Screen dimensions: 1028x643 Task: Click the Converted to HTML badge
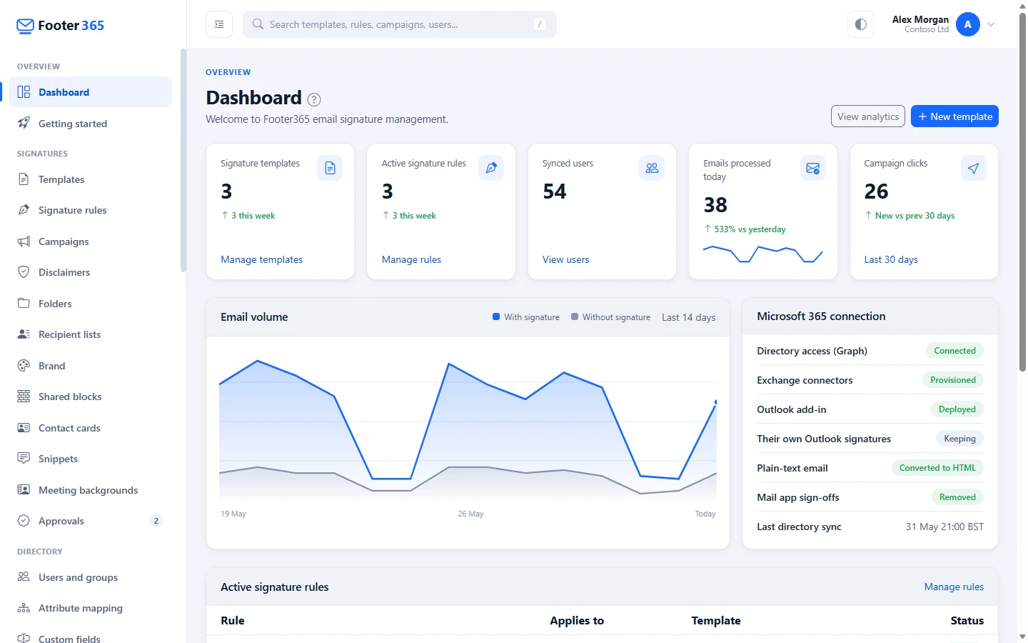(937, 468)
